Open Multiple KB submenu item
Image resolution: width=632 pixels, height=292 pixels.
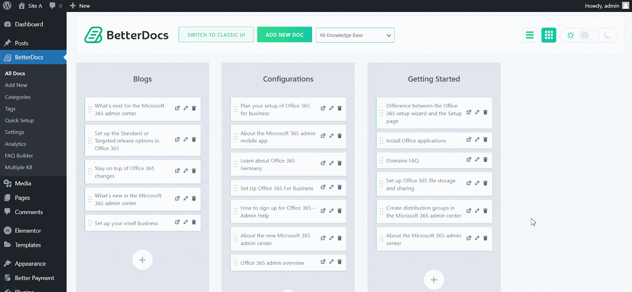pyautogui.click(x=19, y=167)
